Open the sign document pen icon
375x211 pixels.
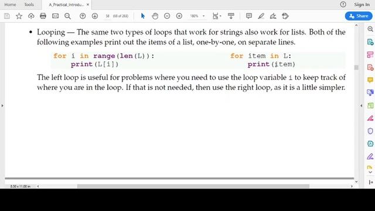point(273,16)
